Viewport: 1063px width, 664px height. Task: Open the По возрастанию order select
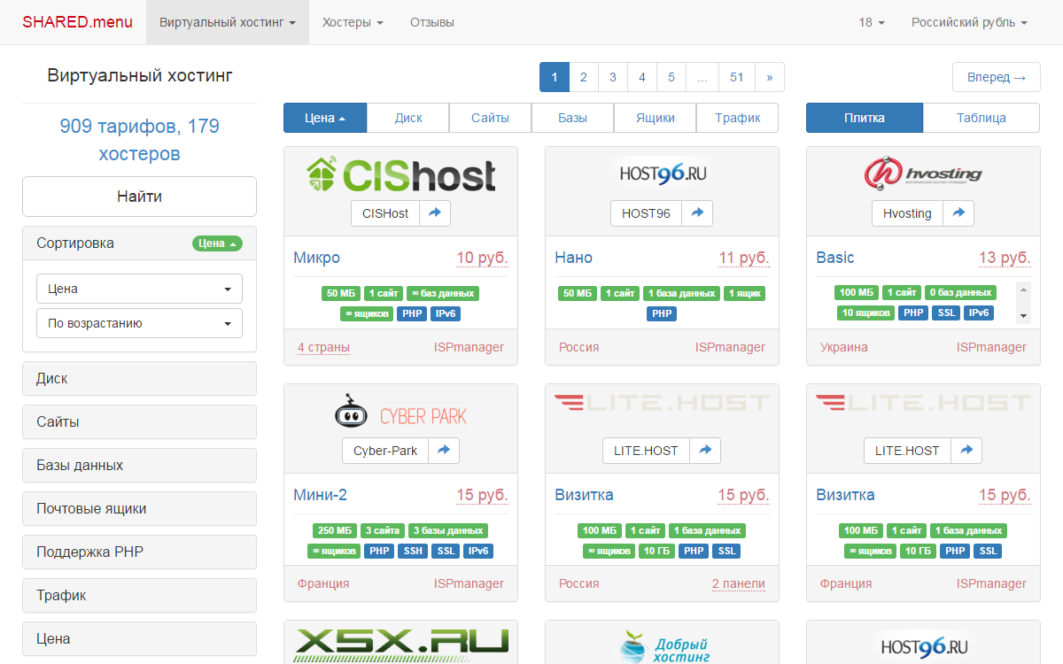(139, 323)
